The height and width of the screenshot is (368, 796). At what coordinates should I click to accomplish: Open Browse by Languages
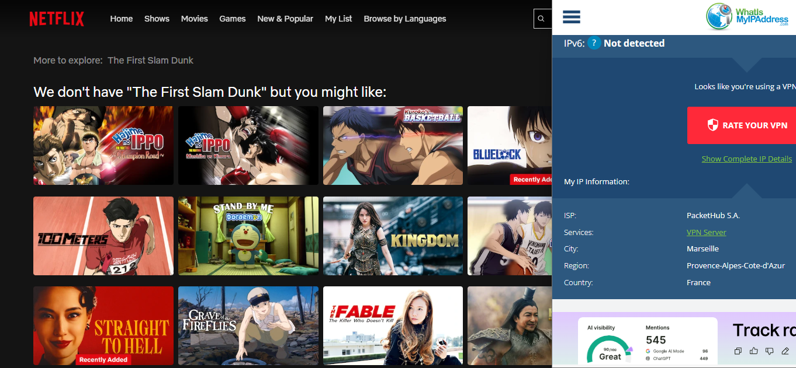pos(405,19)
